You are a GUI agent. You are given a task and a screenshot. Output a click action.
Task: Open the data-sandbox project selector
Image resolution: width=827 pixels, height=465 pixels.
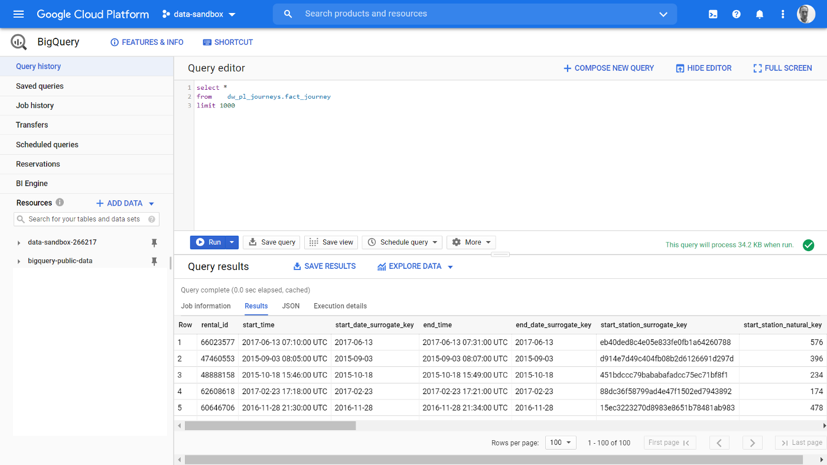[x=199, y=14]
